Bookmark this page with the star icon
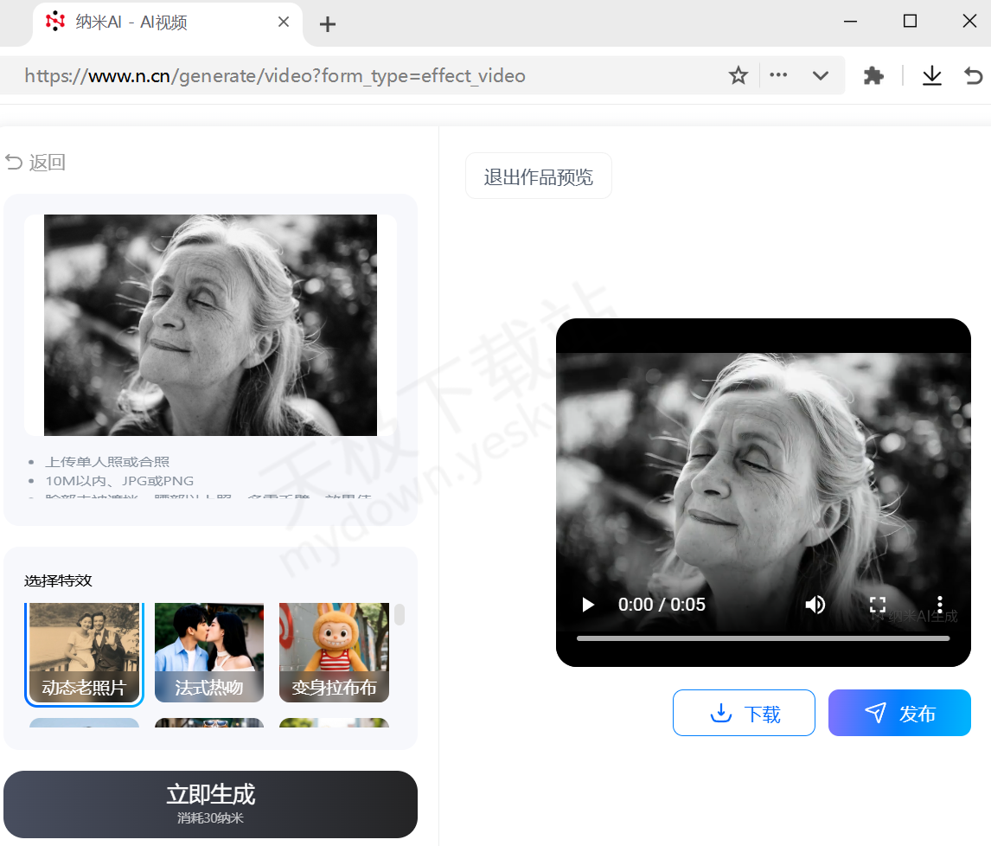The width and height of the screenshot is (991, 846). click(738, 76)
